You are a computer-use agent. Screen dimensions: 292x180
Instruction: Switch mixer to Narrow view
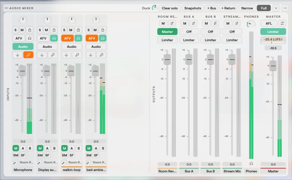[247, 8]
